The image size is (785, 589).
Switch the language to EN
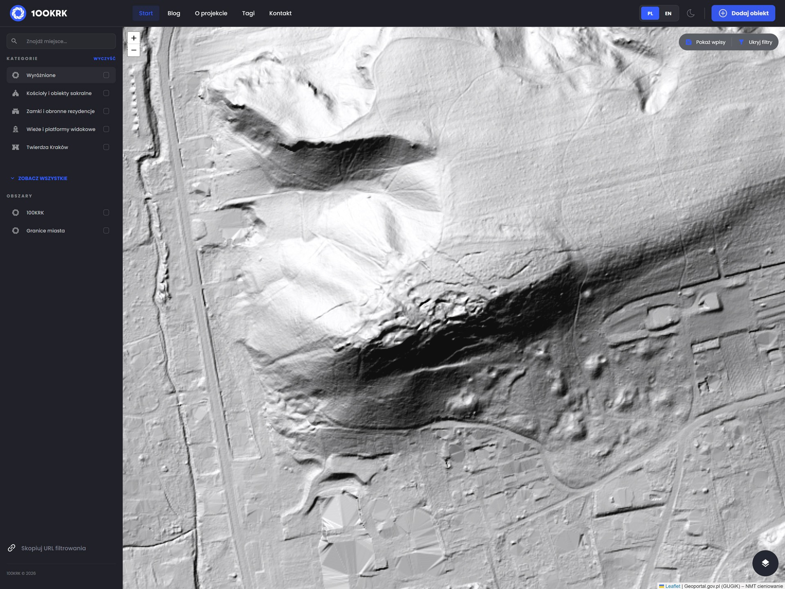[x=668, y=13]
